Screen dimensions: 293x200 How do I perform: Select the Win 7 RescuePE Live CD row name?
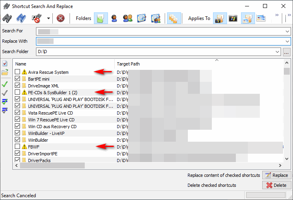tap(51, 120)
